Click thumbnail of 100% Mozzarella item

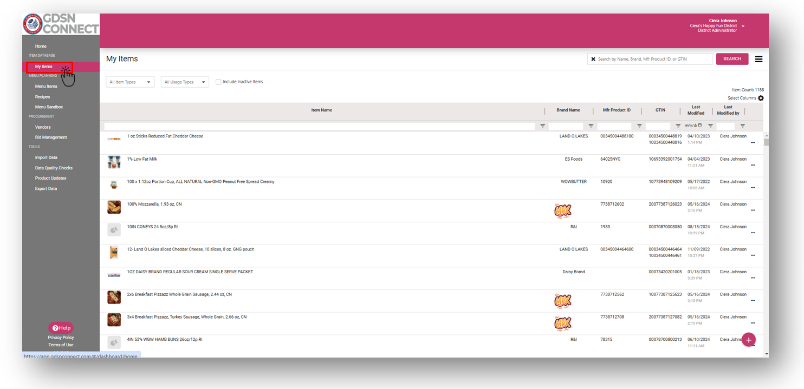[114, 207]
